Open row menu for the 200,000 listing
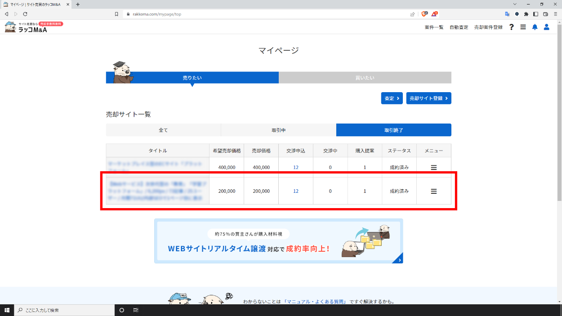Image resolution: width=562 pixels, height=316 pixels. coord(434,191)
